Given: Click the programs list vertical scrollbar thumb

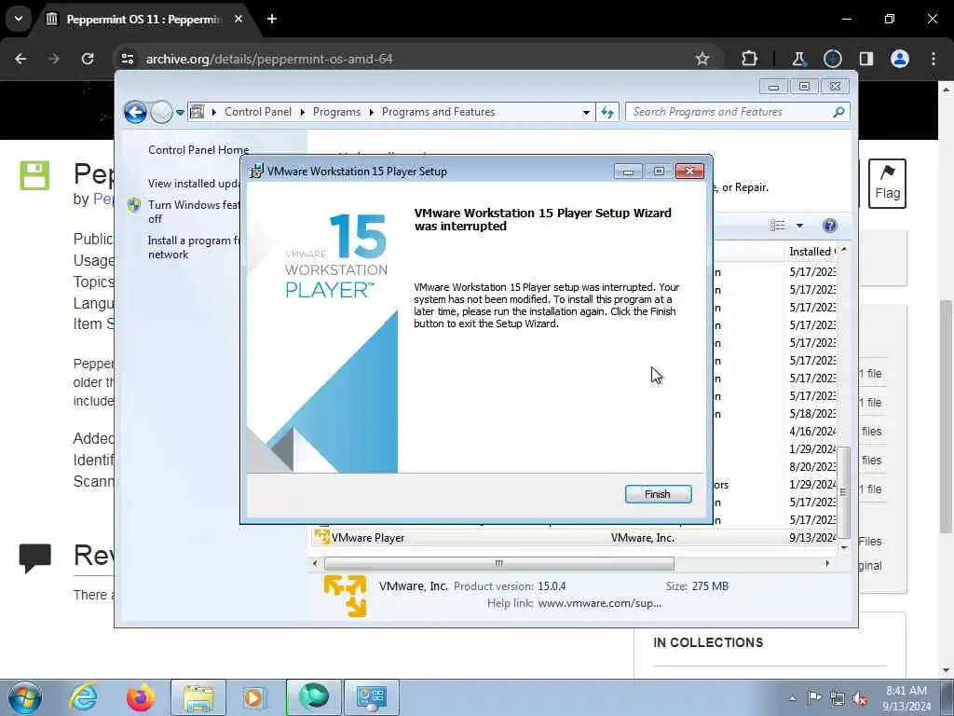Looking at the screenshot, I should pyautogui.click(x=843, y=492).
